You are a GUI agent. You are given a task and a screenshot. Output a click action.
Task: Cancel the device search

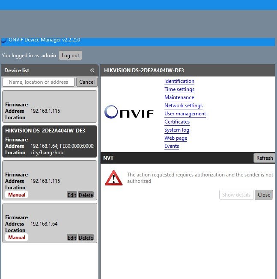pos(87,82)
